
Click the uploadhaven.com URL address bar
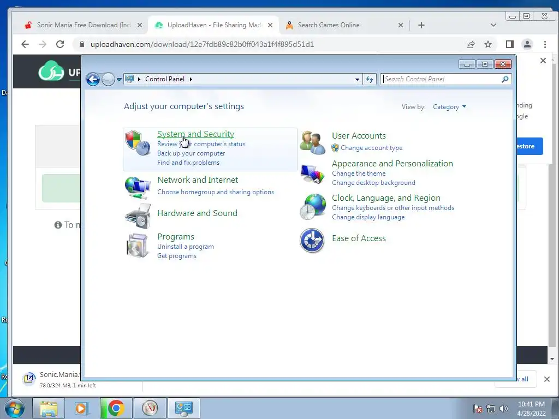pyautogui.click(x=202, y=44)
